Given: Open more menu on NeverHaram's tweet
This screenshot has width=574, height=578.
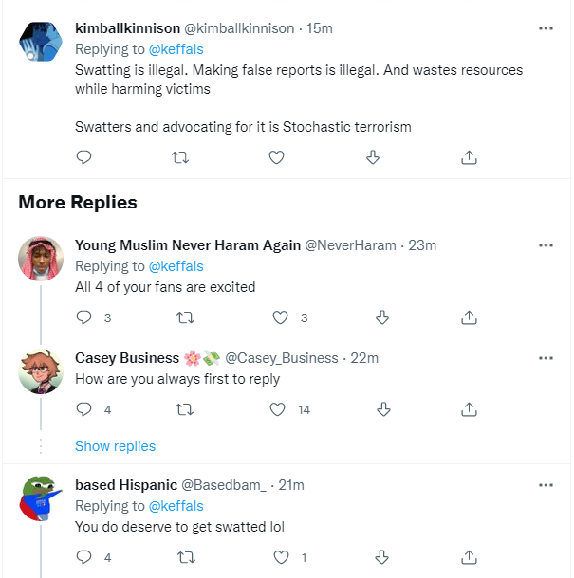Looking at the screenshot, I should (x=546, y=245).
